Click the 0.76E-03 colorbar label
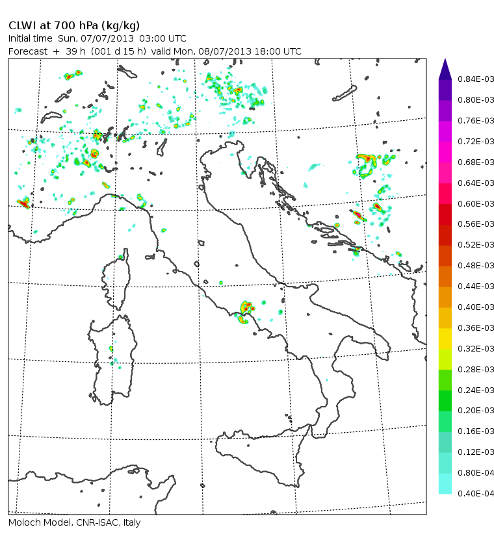 (x=476, y=121)
